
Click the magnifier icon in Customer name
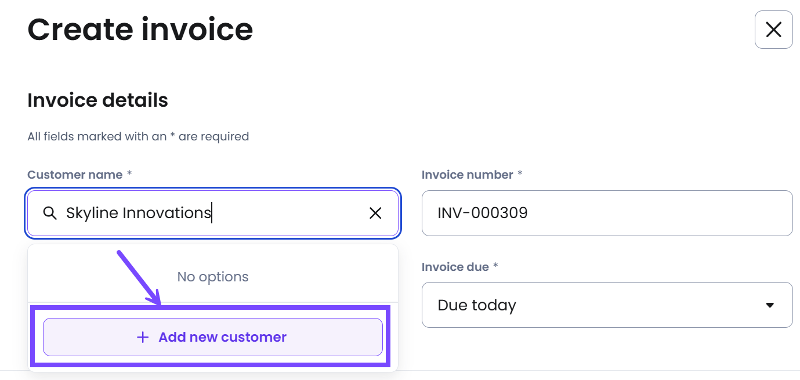(50, 213)
